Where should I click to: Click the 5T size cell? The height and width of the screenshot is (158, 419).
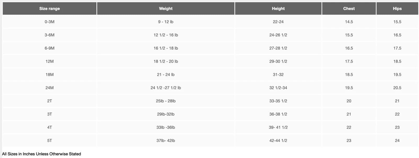pos(49,141)
